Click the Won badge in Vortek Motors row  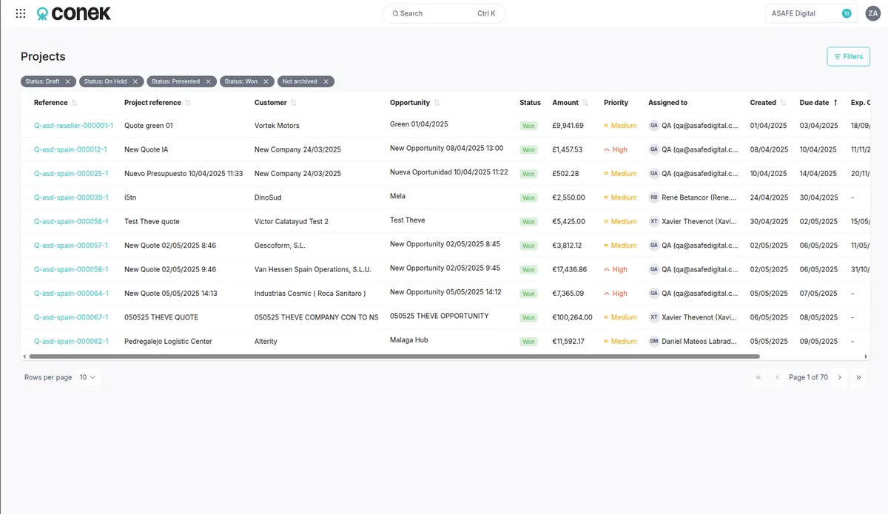[528, 126]
